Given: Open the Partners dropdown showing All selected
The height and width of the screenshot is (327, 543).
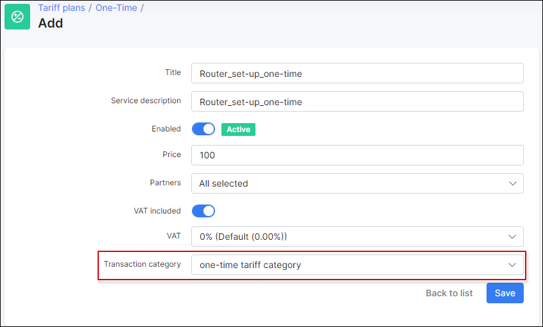Looking at the screenshot, I should tap(347, 183).
